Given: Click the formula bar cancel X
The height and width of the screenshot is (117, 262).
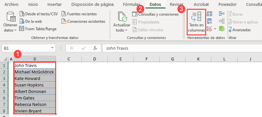Looking at the screenshot, I should (x=72, y=48).
